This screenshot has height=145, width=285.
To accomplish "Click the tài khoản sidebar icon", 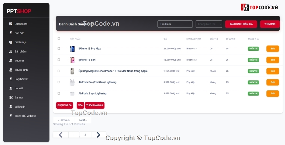I will pos(11,107).
